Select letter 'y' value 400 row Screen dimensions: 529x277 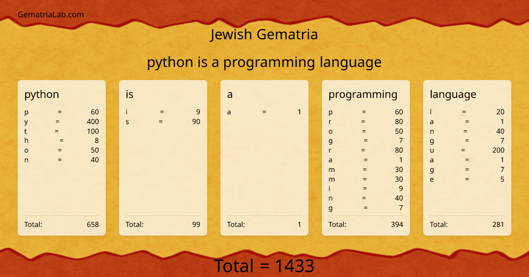(x=62, y=121)
